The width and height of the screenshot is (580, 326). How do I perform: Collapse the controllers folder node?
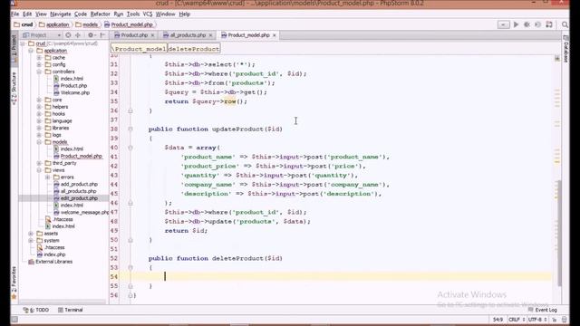(x=39, y=72)
